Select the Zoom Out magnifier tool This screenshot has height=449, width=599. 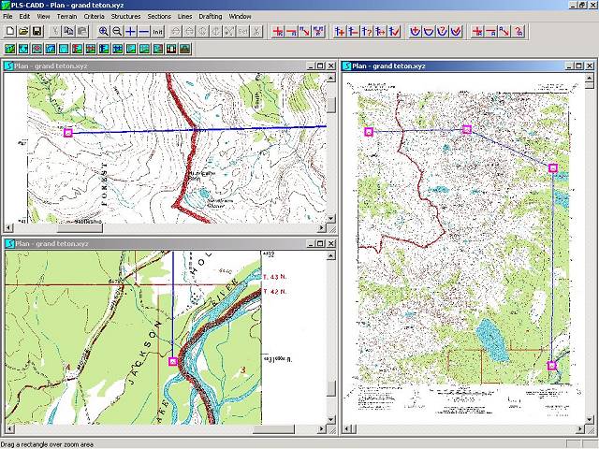tap(117, 31)
